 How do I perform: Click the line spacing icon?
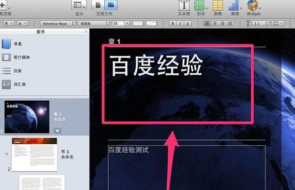[x=248, y=24]
